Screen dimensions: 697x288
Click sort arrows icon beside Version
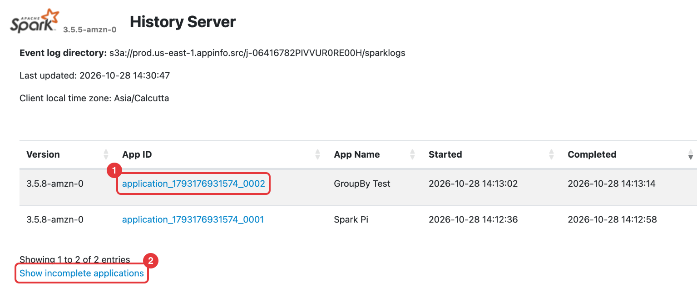[x=106, y=154]
